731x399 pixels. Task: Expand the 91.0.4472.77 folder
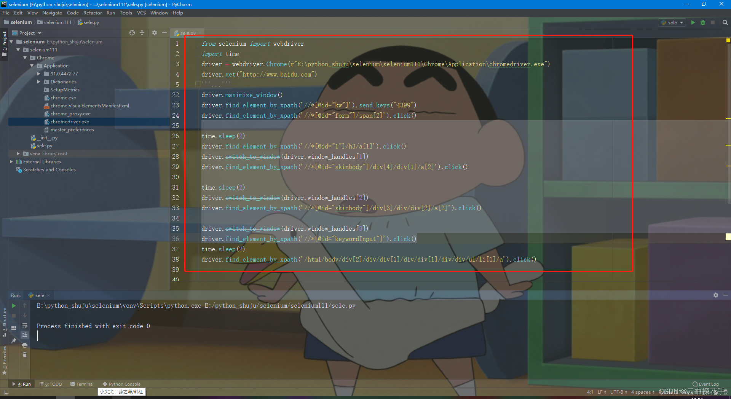click(x=39, y=74)
